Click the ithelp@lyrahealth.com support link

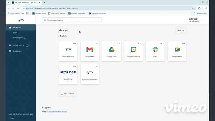[x=57, y=111]
